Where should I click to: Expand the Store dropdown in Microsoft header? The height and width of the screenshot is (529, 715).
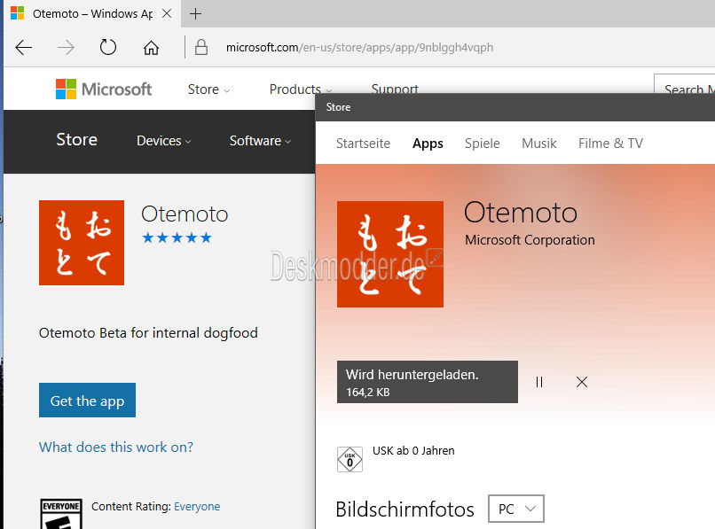point(208,89)
